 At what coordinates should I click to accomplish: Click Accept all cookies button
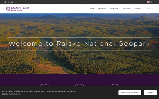click(x=150, y=93)
